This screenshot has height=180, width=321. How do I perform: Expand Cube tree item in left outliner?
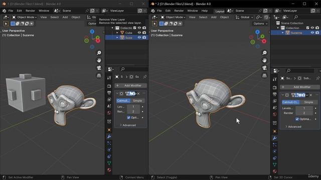(x=117, y=32)
